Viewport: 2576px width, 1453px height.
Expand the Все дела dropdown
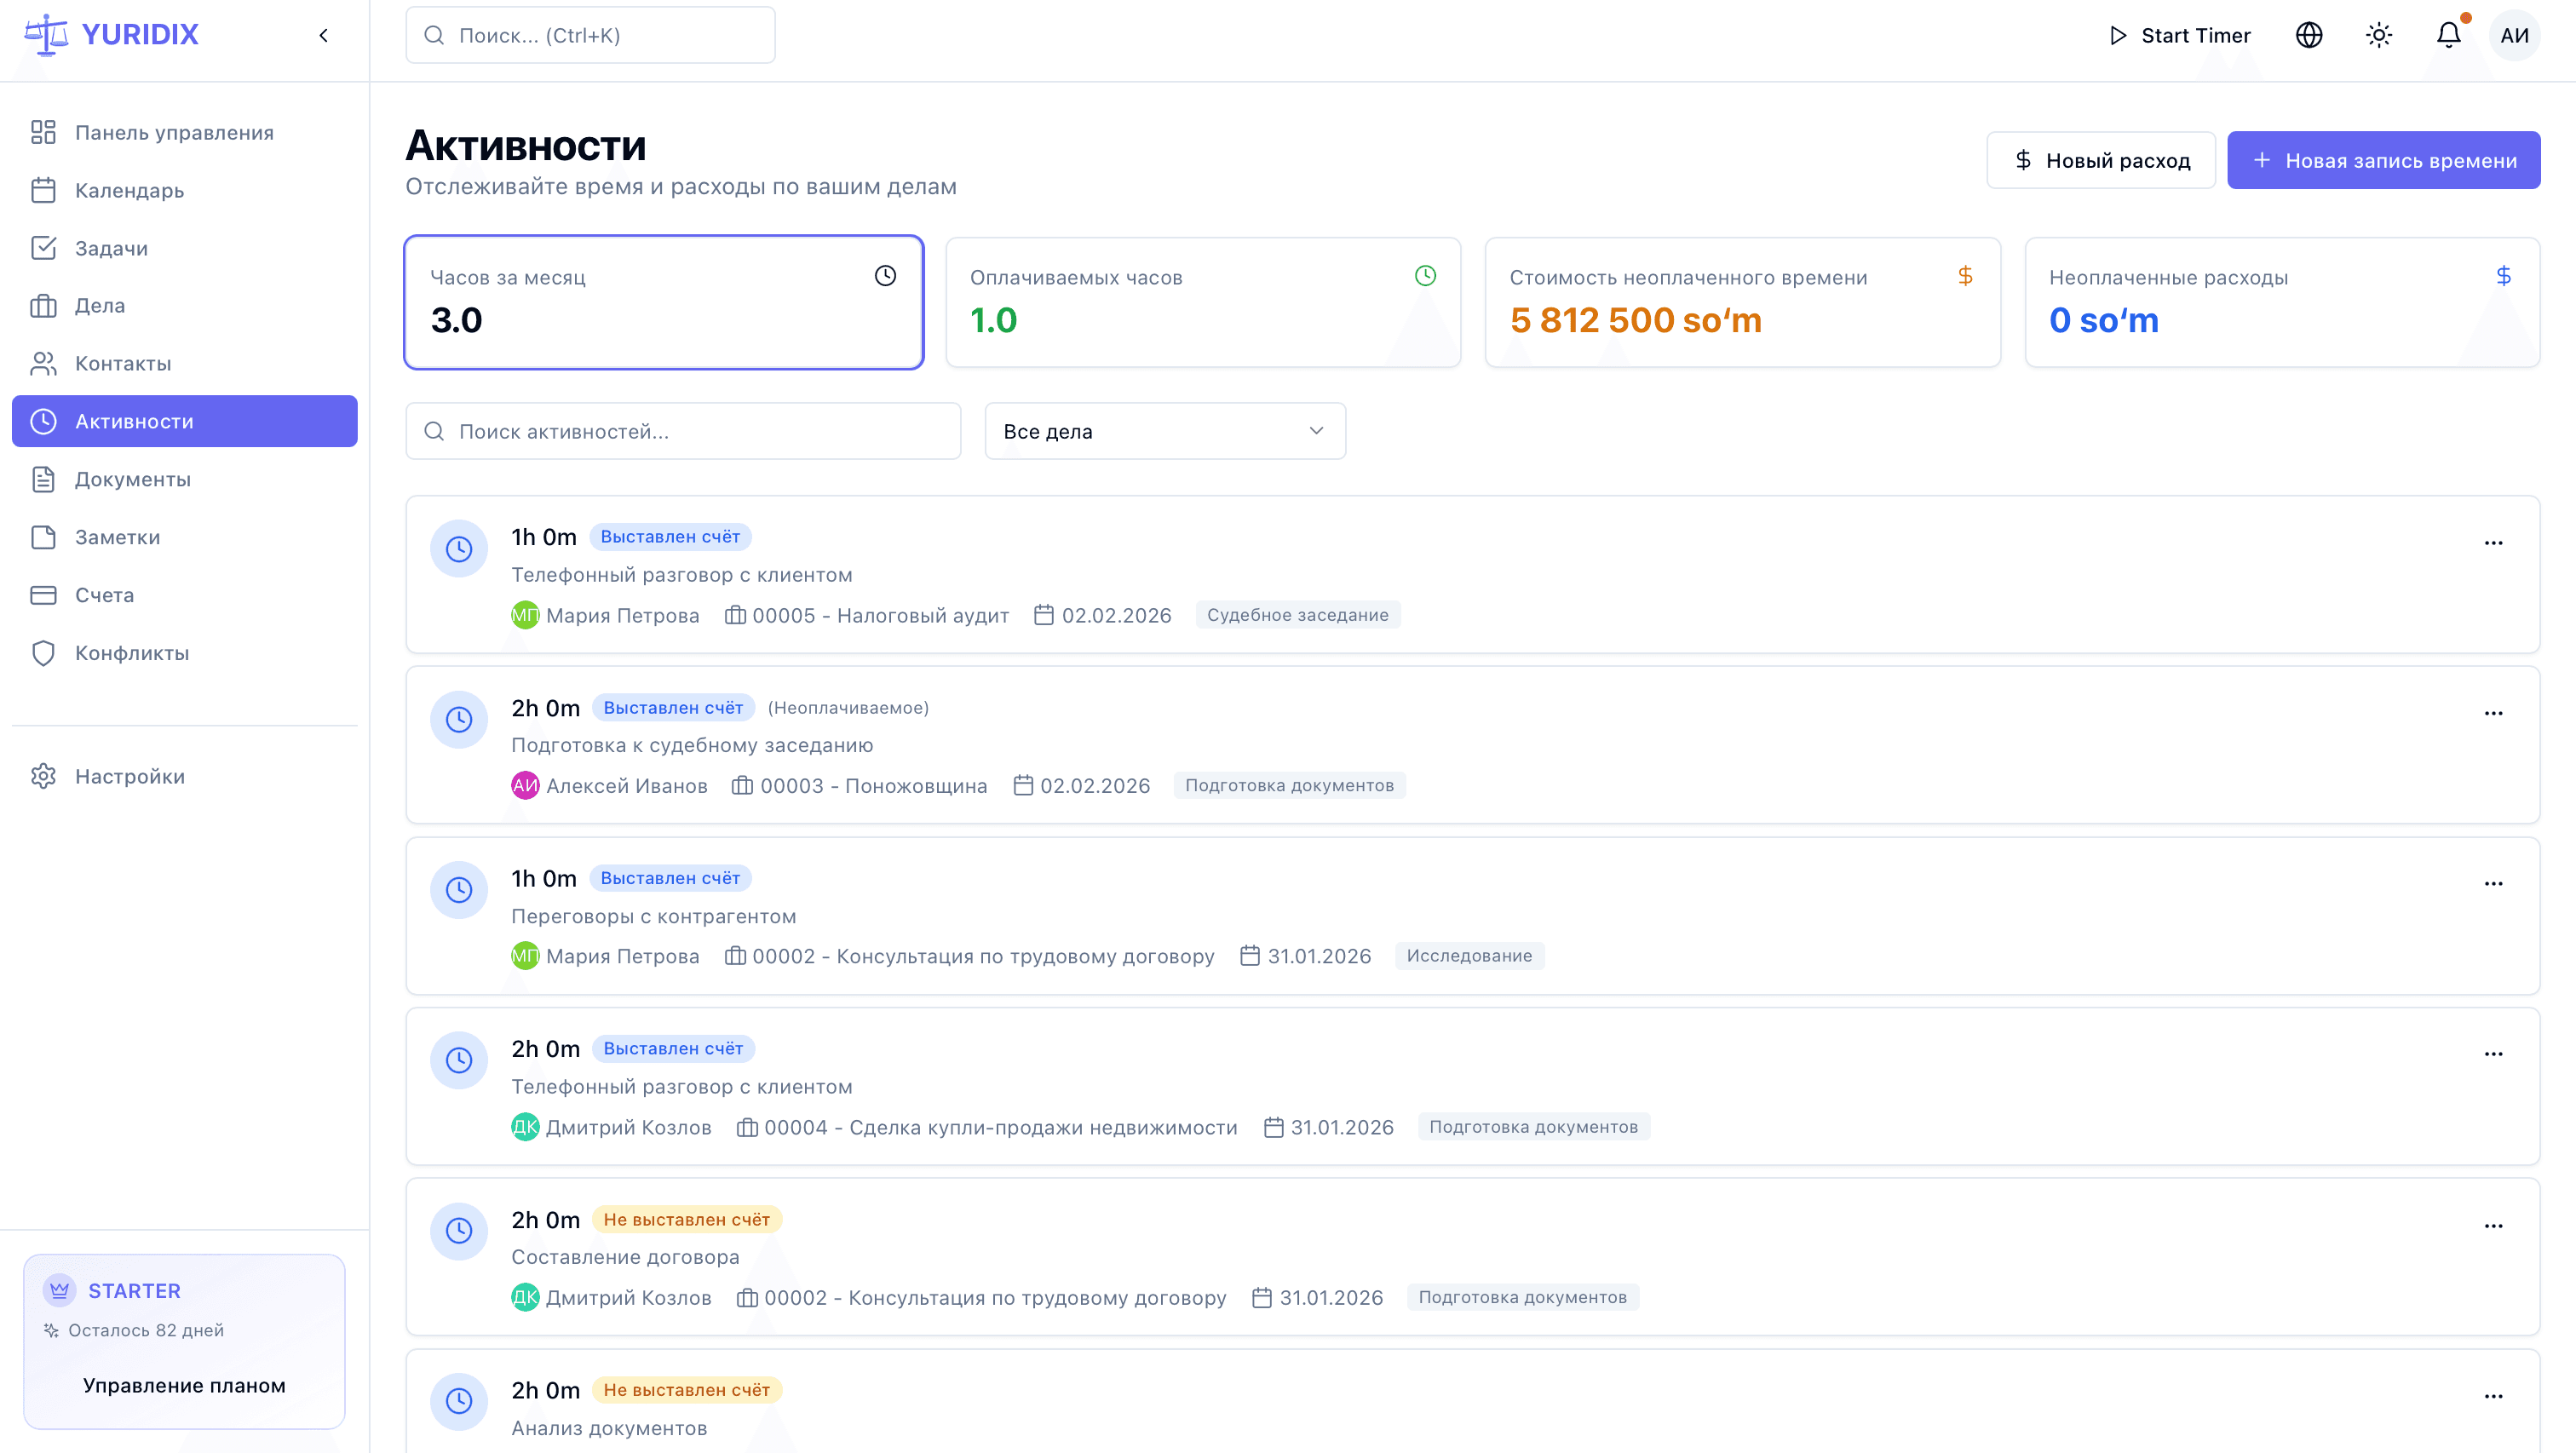1165,432
